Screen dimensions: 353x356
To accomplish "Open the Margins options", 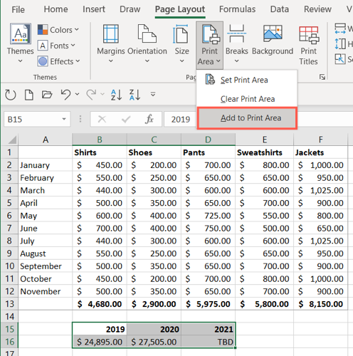I will (x=111, y=44).
